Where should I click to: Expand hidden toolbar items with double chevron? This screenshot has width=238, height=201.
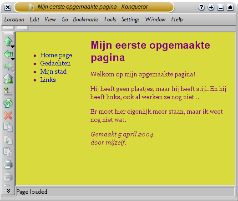[x=8, y=191]
